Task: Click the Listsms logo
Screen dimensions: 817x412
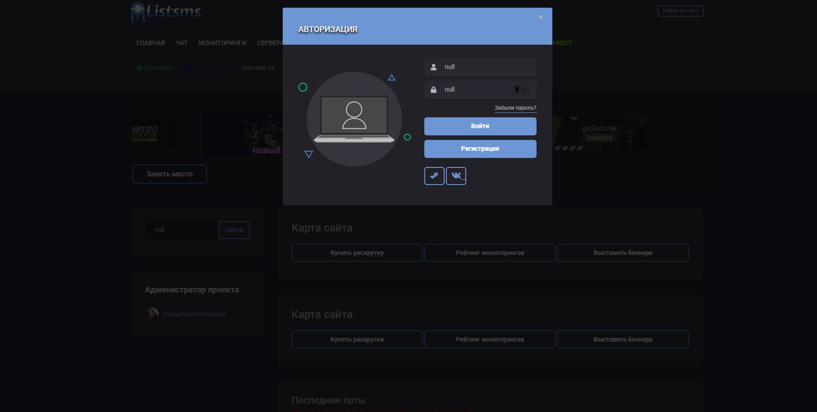Action: [166, 12]
